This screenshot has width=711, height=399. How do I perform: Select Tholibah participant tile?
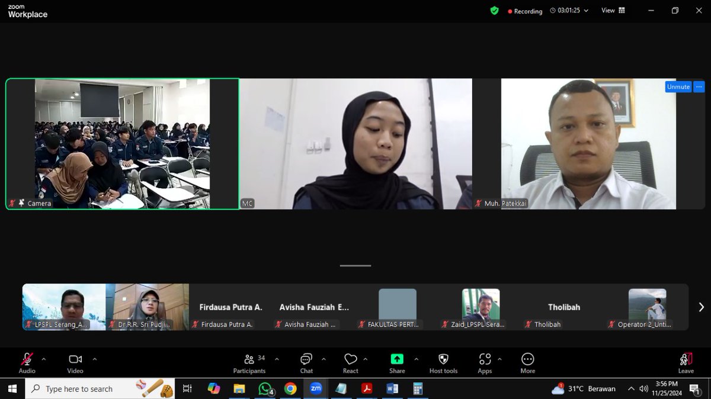pyautogui.click(x=563, y=307)
